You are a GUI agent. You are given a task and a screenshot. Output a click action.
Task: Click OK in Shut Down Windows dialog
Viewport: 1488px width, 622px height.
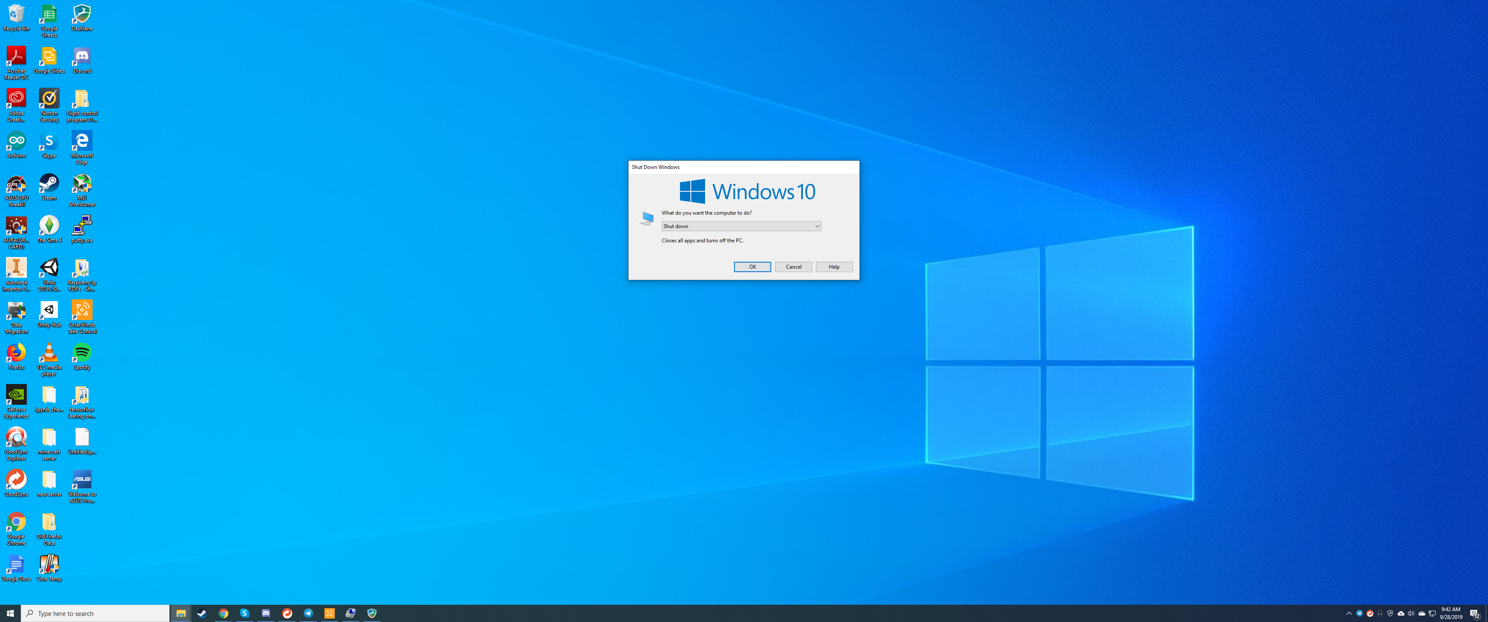click(752, 267)
